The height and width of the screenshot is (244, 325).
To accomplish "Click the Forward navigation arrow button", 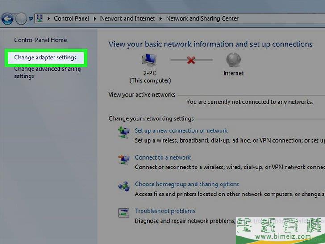I will [x=21, y=19].
